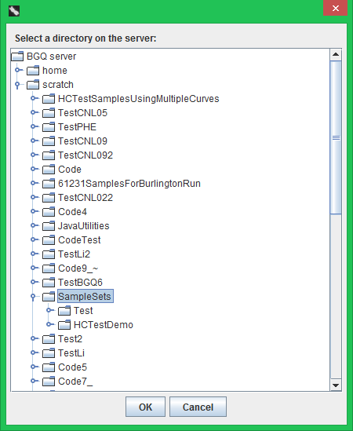
Task: Click the BGQ server root folder icon
Action: [x=17, y=57]
